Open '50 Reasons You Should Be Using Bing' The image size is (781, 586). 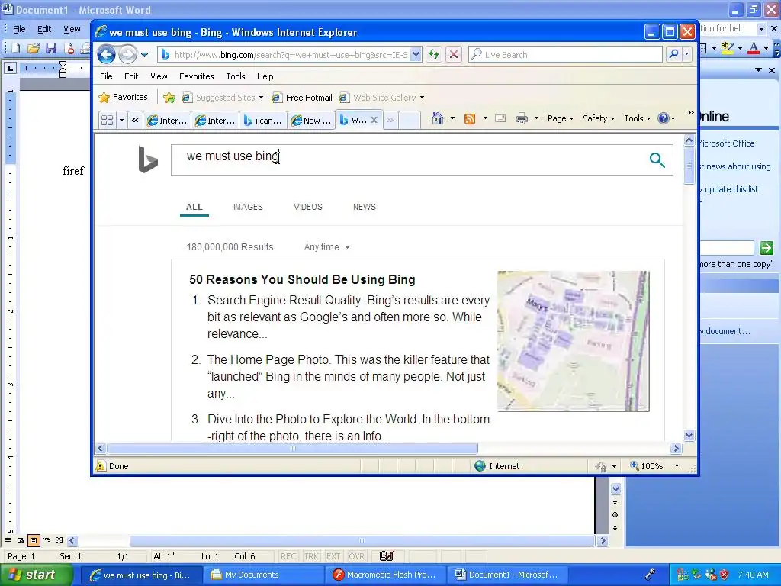[302, 279]
